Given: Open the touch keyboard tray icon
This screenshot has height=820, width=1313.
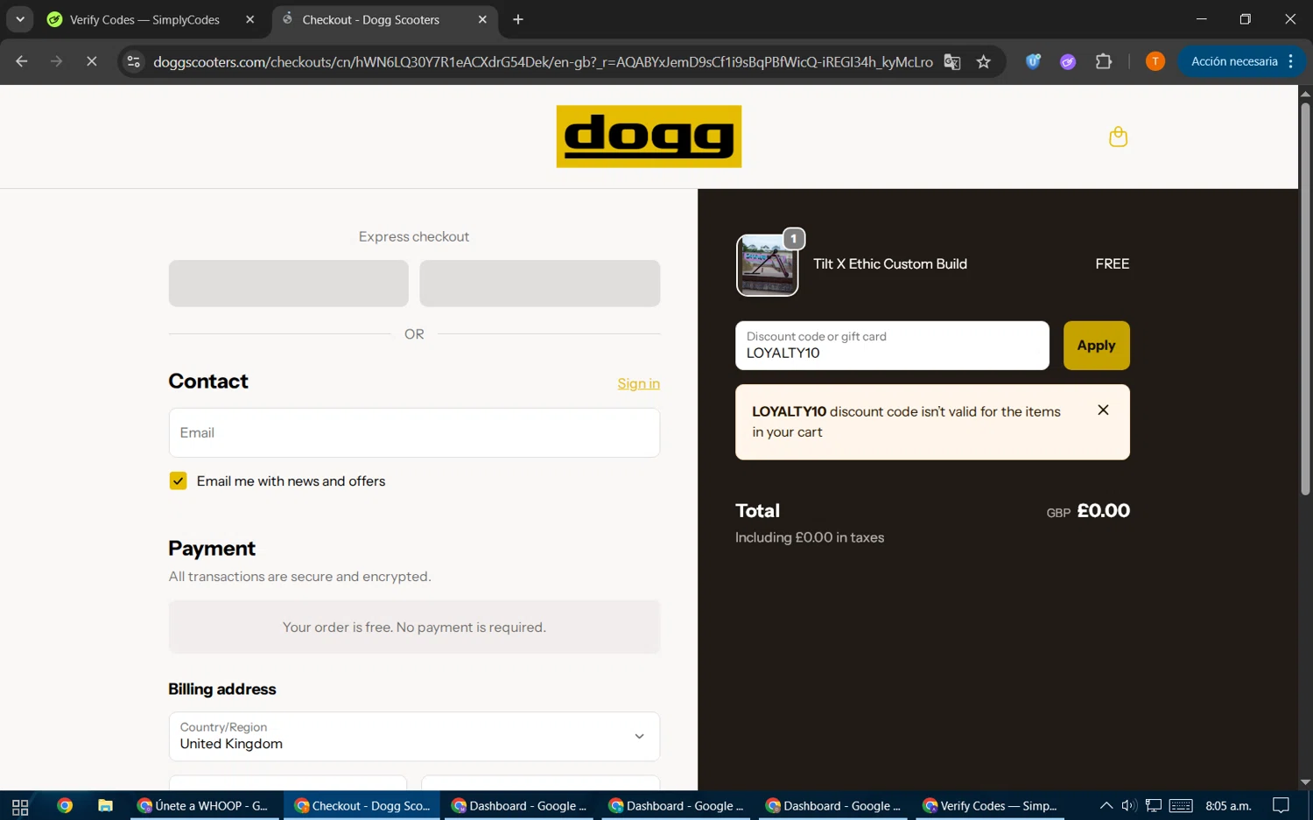Looking at the screenshot, I should click(x=1181, y=806).
